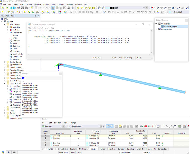190x154 pixels.
Task: Open the Insert menu
Action: pyautogui.click(x=22, y=4)
